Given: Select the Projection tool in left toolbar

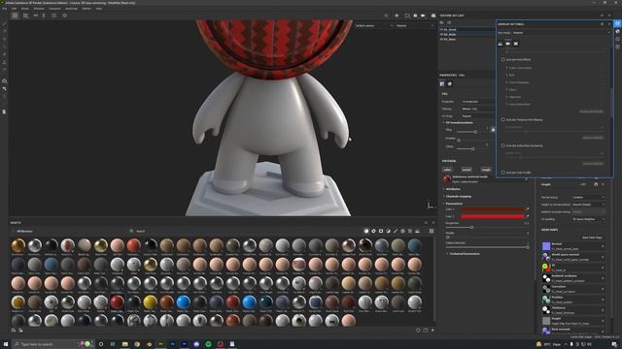Looking at the screenshot, I should click(4, 39).
